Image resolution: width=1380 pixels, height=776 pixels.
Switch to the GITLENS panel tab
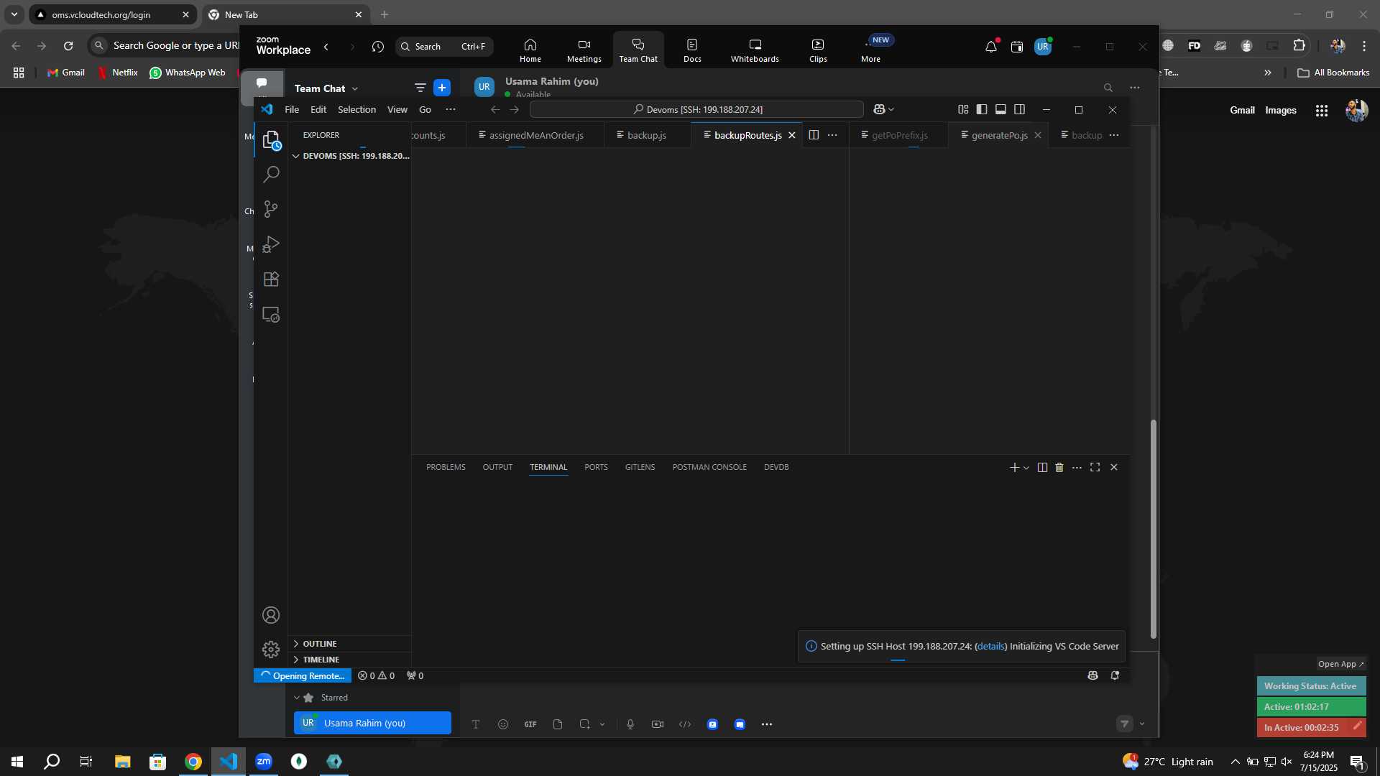[640, 467]
